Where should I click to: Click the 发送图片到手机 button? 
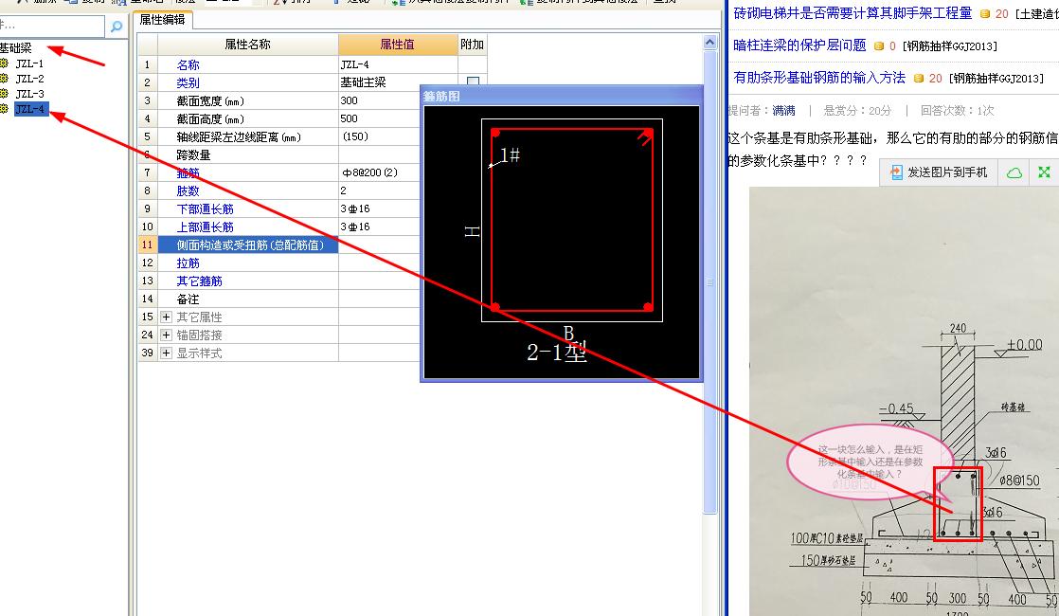938,172
